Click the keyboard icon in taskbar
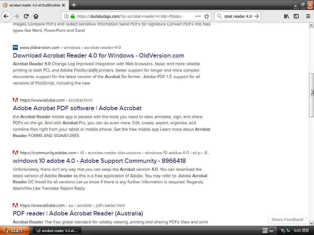 271,231
